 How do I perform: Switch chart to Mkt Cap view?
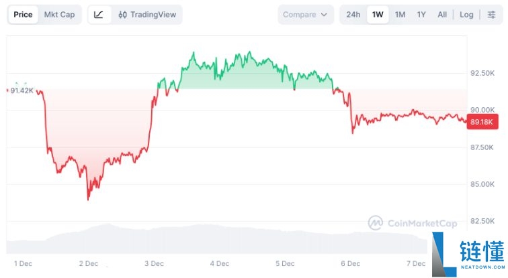pos(59,15)
